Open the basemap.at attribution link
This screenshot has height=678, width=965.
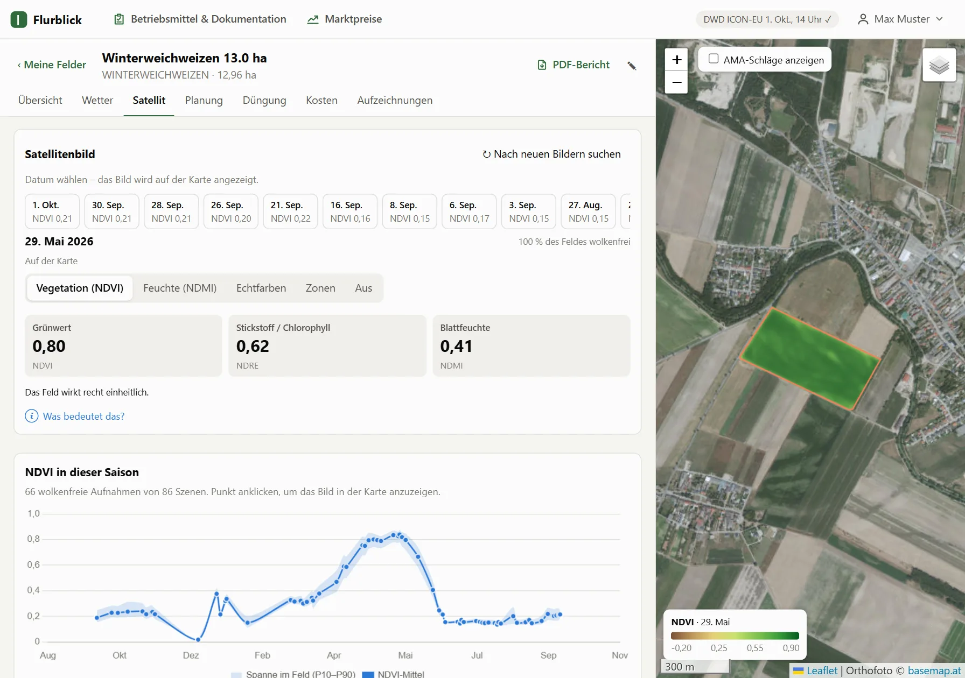(935, 670)
